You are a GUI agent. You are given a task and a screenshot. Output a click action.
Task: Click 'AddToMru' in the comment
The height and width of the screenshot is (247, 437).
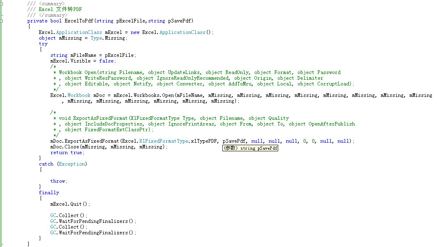click(x=240, y=84)
